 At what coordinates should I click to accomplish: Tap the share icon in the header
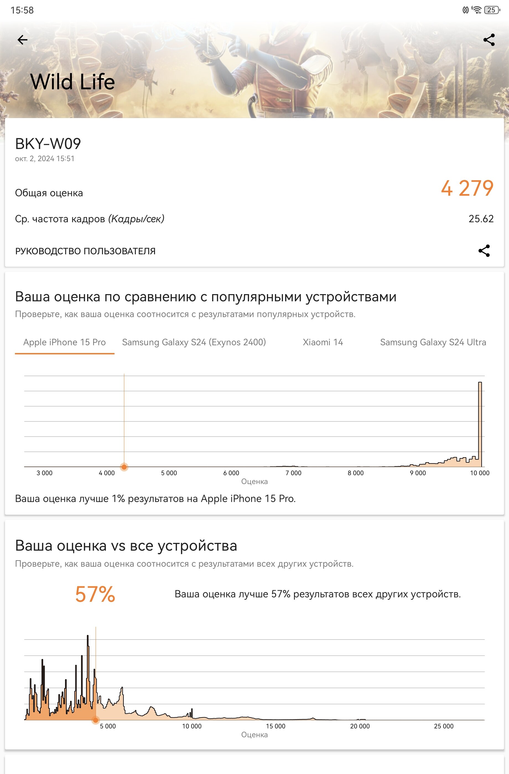click(x=489, y=40)
